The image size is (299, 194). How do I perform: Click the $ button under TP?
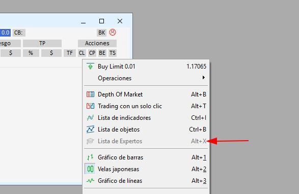click(x=51, y=53)
